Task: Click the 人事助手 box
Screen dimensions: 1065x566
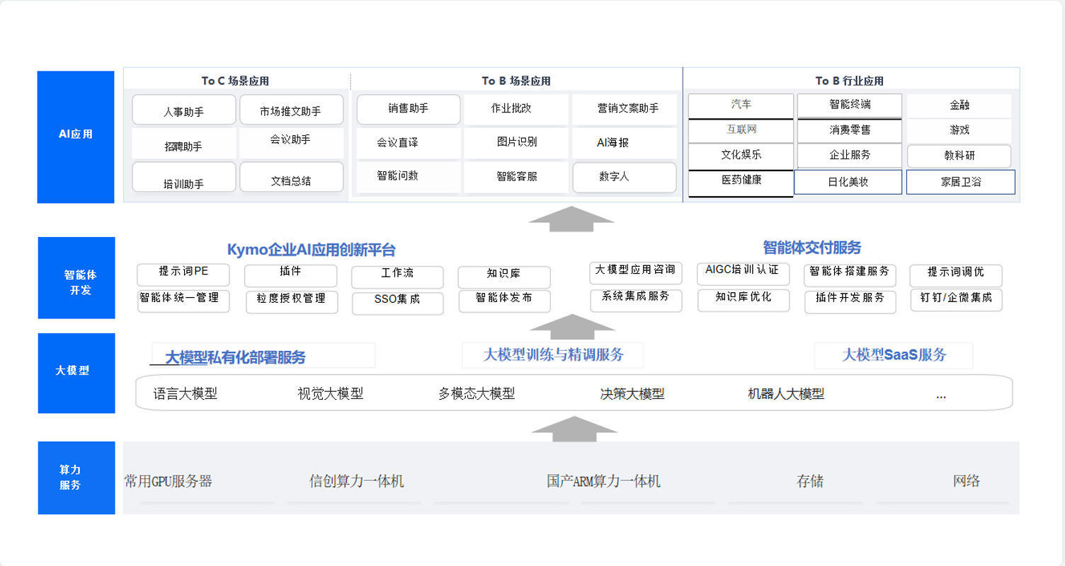Action: tap(183, 110)
